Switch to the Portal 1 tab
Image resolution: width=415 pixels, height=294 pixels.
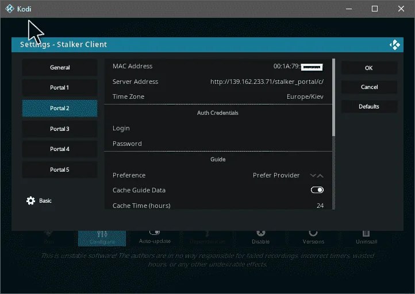pyautogui.click(x=60, y=87)
